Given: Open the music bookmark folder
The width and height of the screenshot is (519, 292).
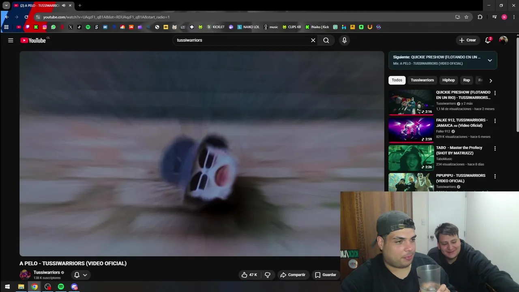Looking at the screenshot, I should [x=271, y=27].
